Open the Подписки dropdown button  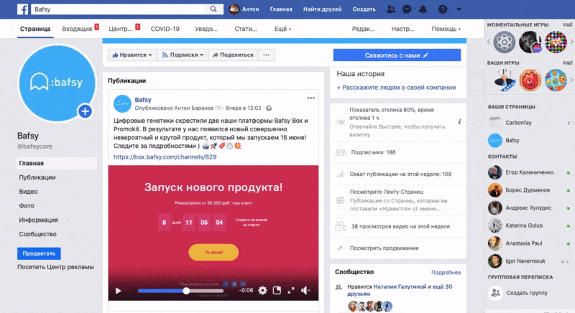(183, 55)
